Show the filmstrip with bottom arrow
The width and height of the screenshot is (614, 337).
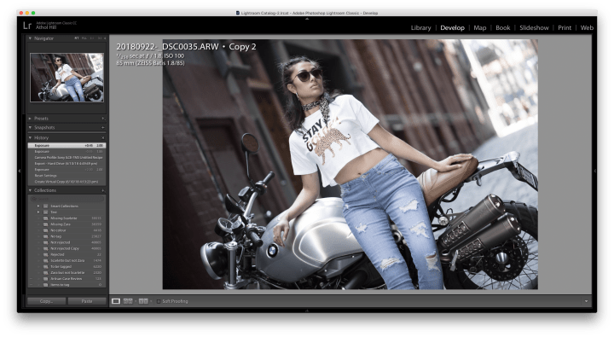point(307,311)
